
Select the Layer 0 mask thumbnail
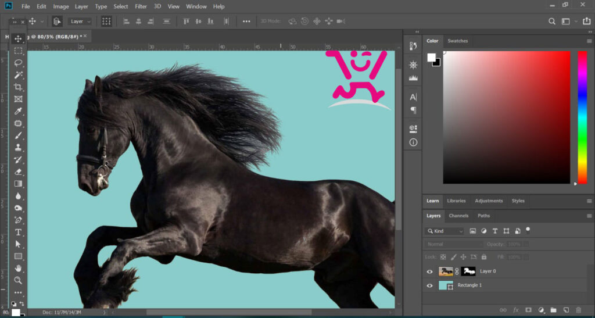pyautogui.click(x=468, y=271)
